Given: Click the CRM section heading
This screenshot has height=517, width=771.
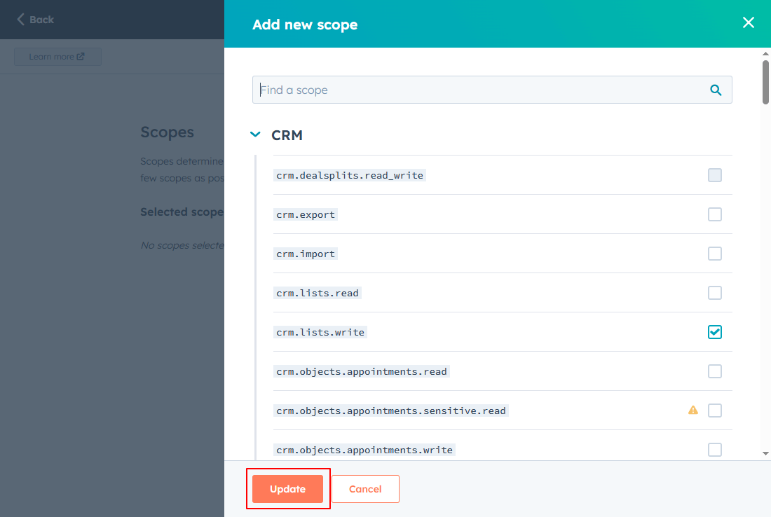Looking at the screenshot, I should [287, 135].
